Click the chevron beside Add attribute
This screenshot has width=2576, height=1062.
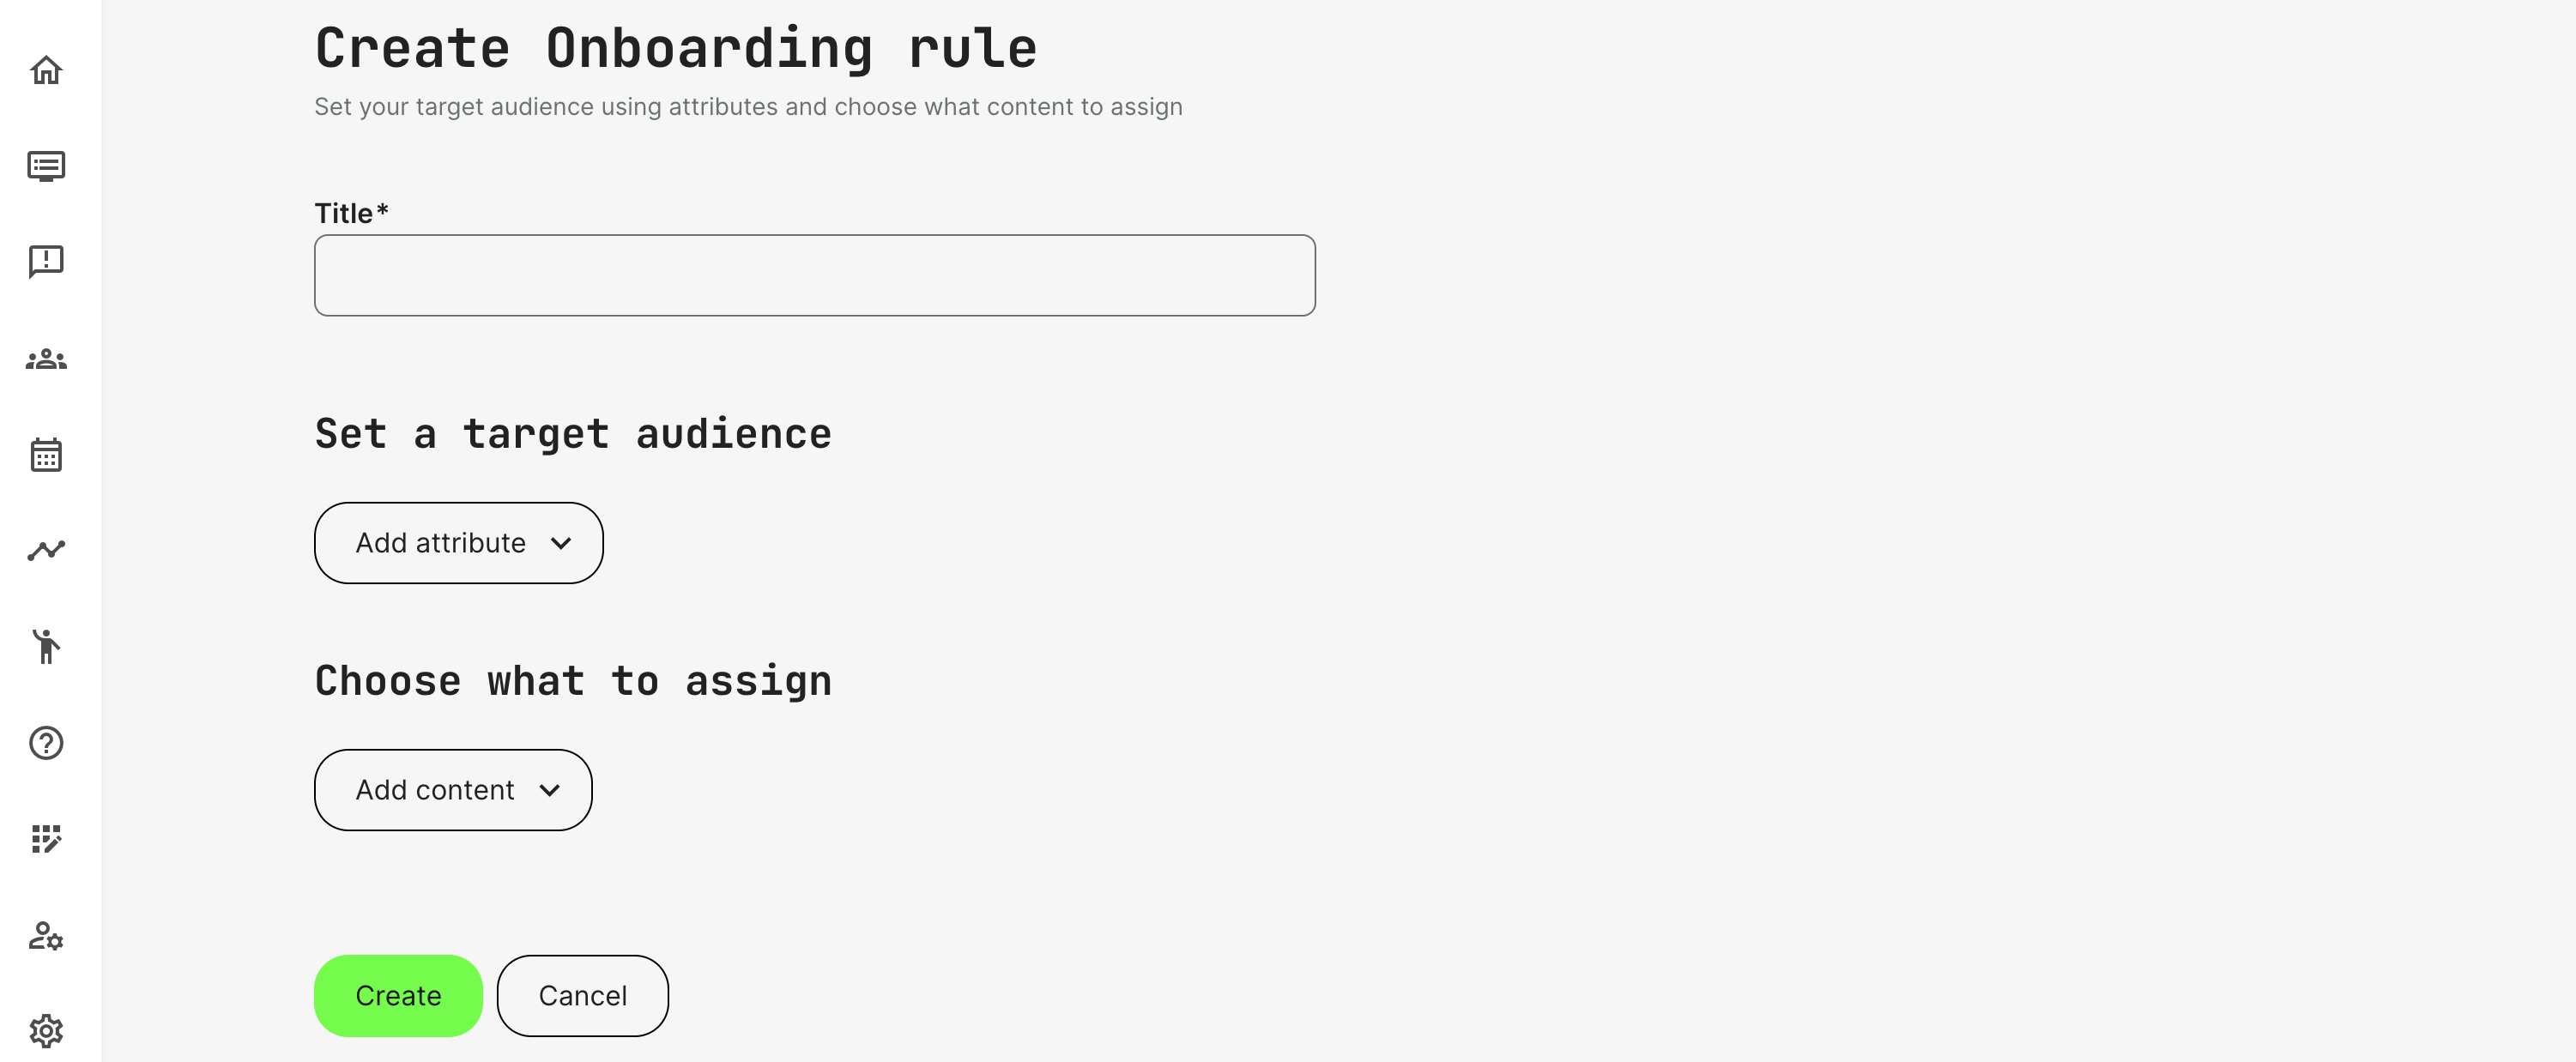coord(561,543)
